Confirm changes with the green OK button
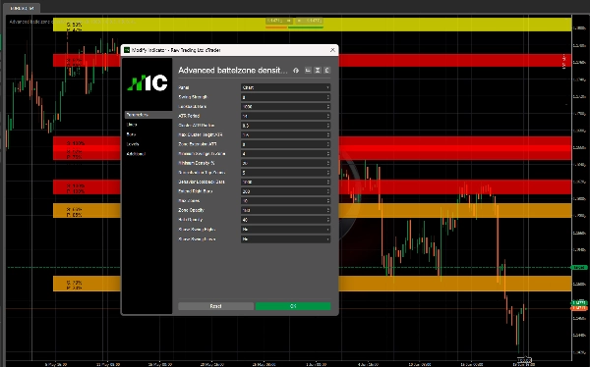 293,306
